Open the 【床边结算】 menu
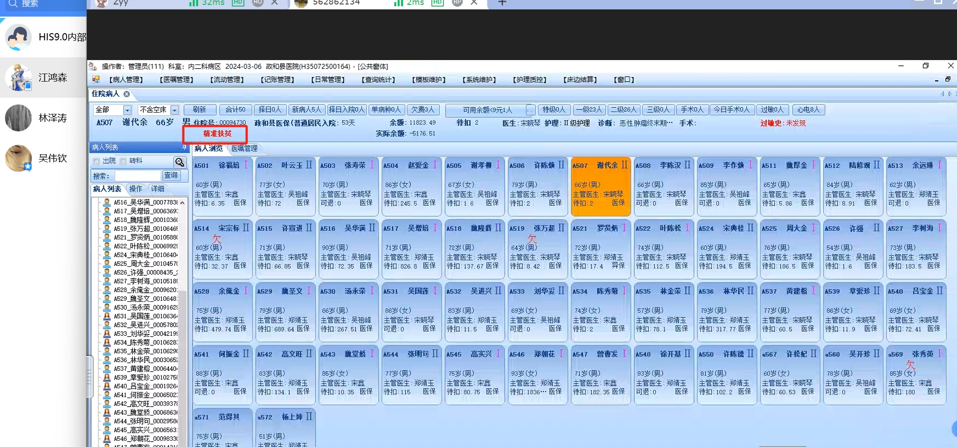This screenshot has width=957, height=447. (580, 80)
